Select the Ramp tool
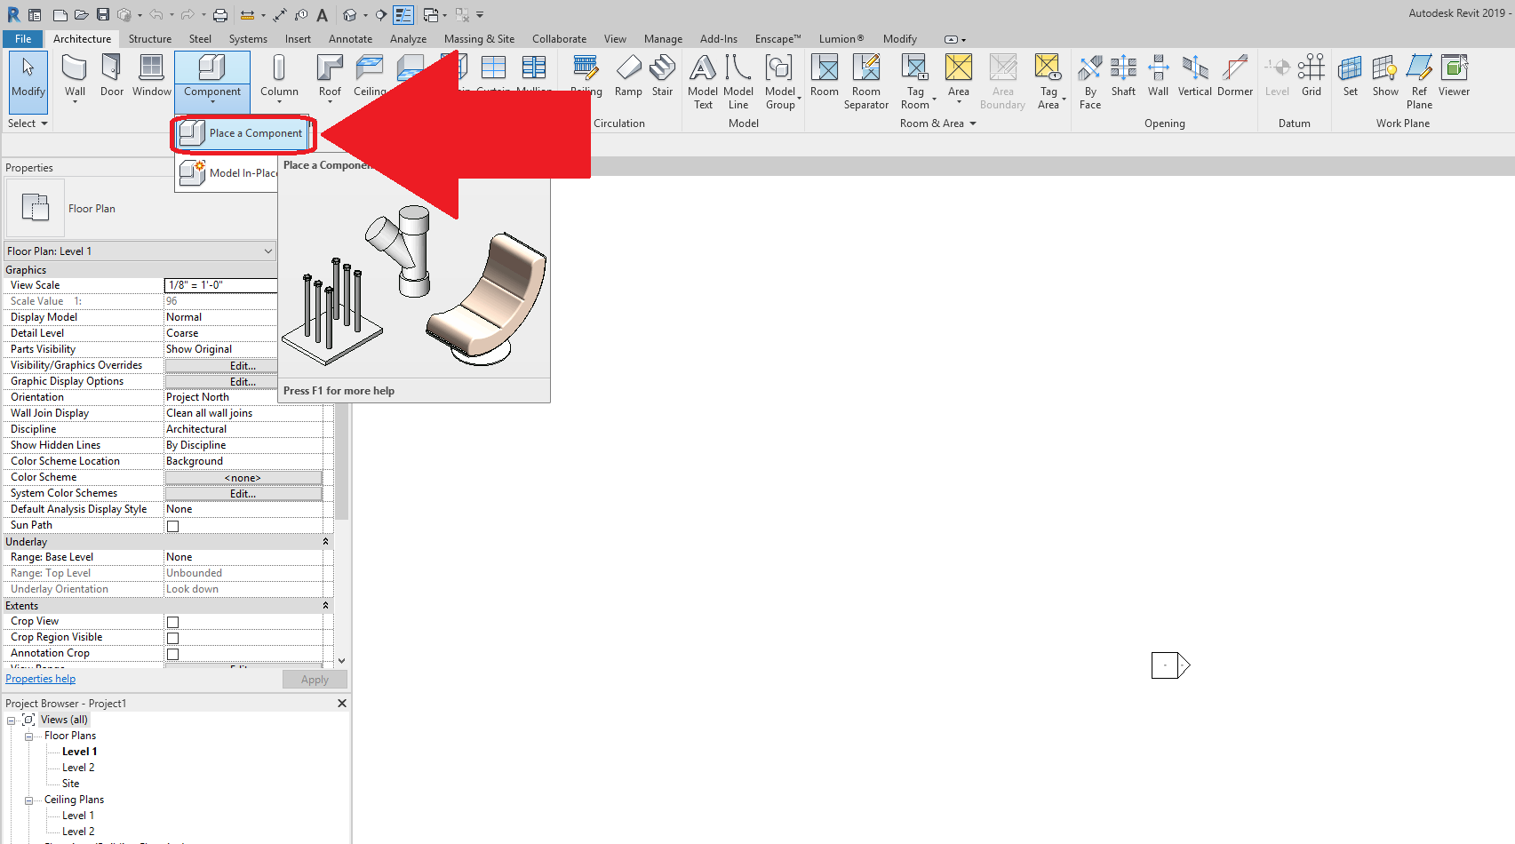 point(628,76)
